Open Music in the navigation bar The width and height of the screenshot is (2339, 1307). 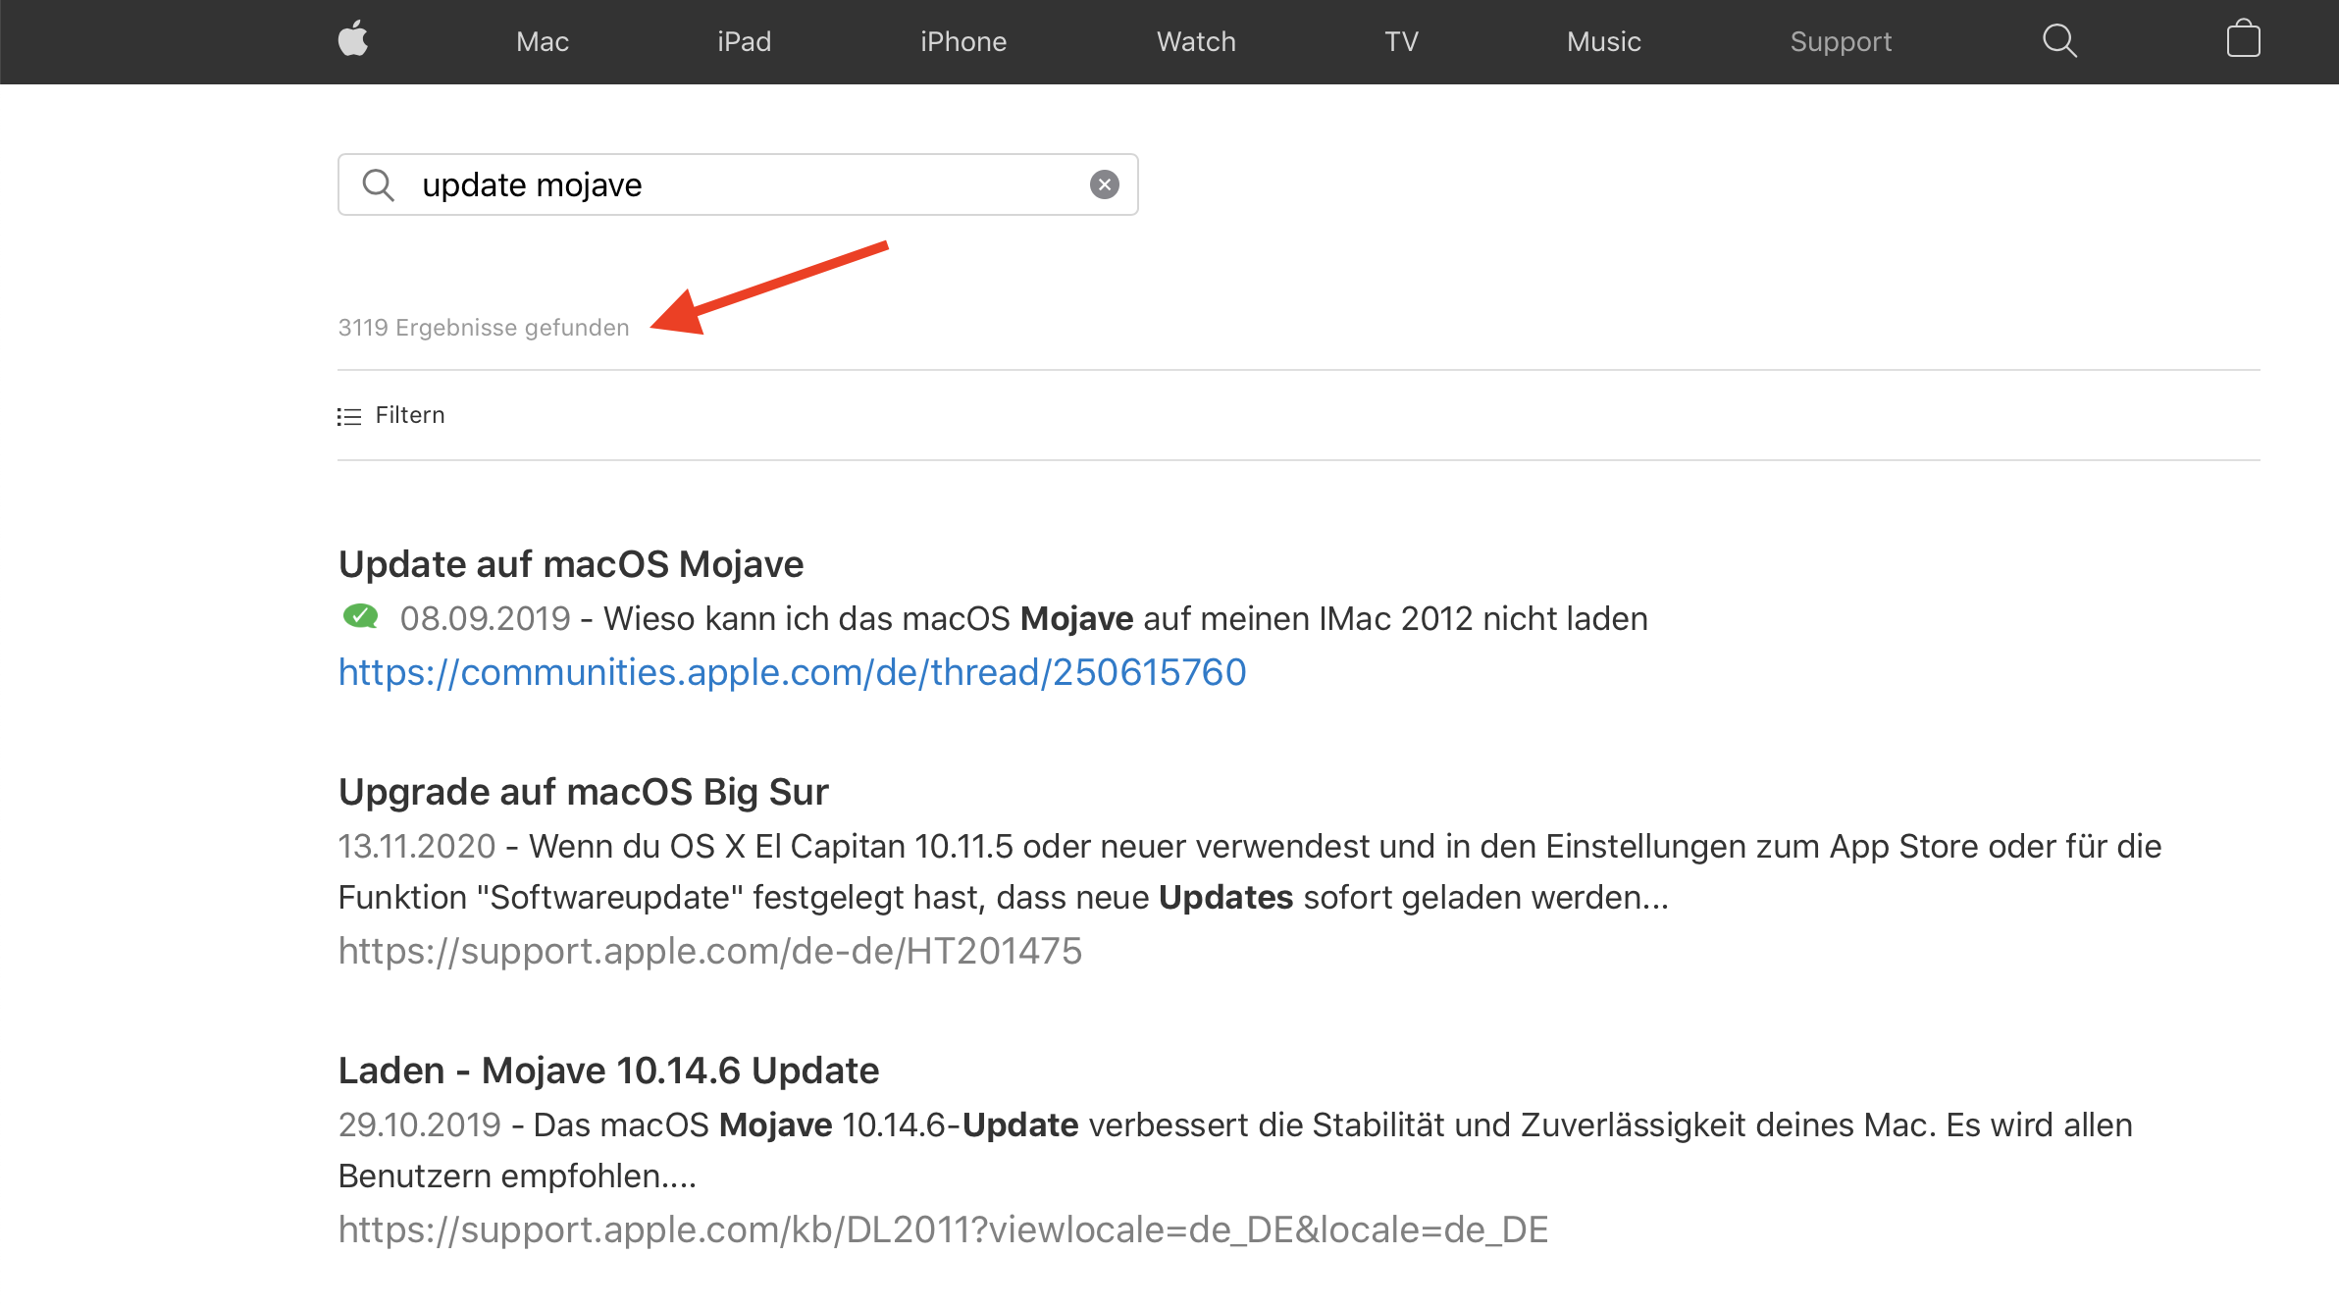click(x=1603, y=41)
